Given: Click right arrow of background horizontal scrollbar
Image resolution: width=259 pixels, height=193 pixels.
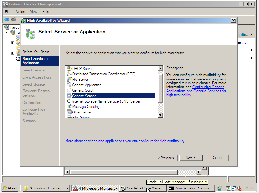Looking at the screenshot, I should click(199, 172).
